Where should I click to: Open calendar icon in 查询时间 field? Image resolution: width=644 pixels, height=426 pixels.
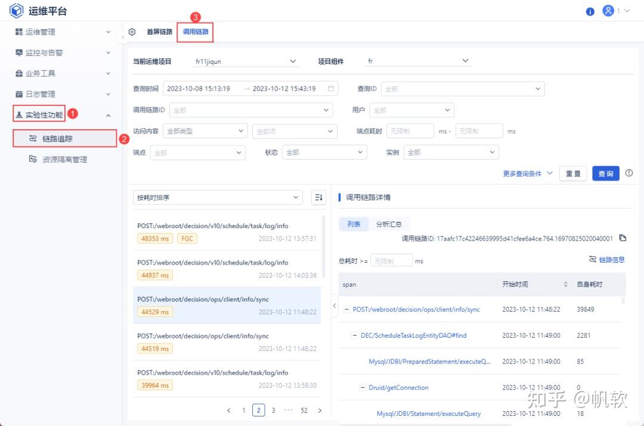tap(331, 88)
